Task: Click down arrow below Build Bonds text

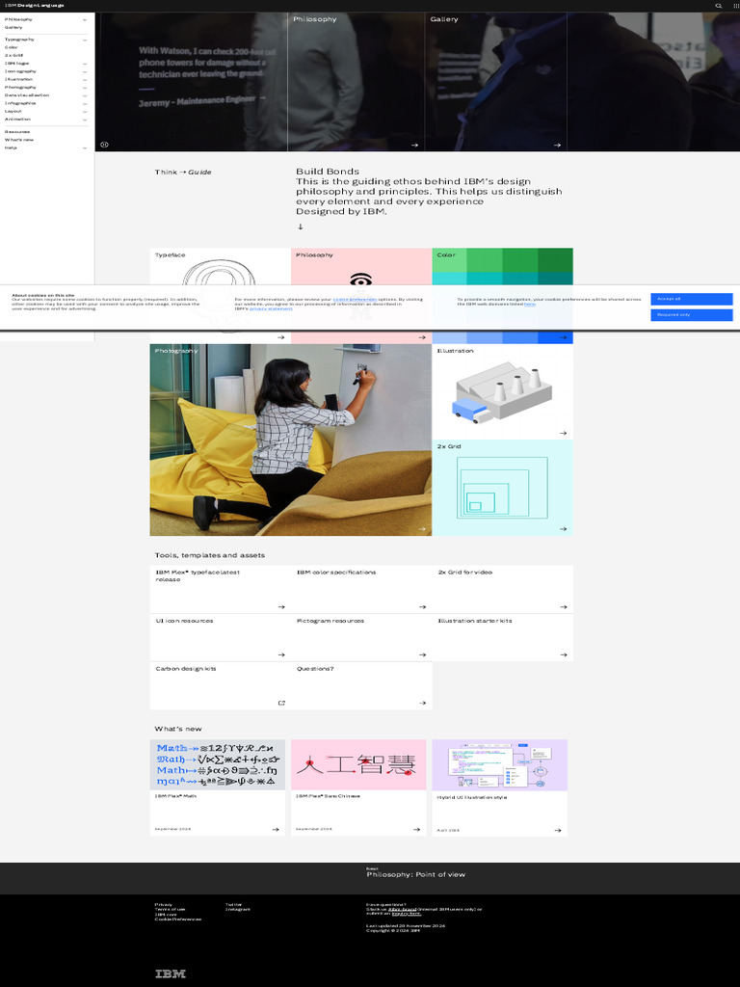Action: tap(301, 227)
